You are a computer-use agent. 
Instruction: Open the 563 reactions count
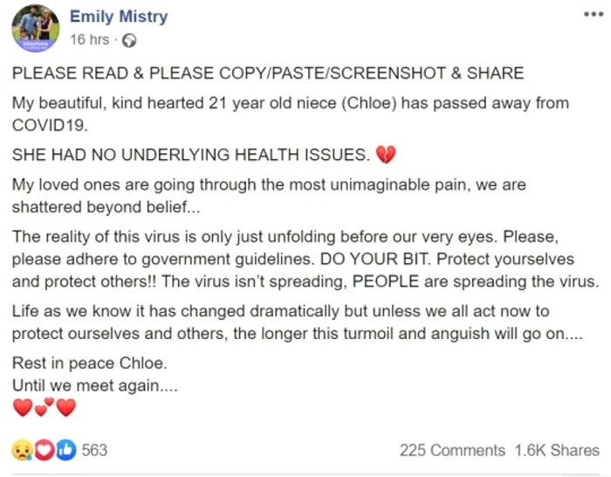pyautogui.click(x=94, y=450)
